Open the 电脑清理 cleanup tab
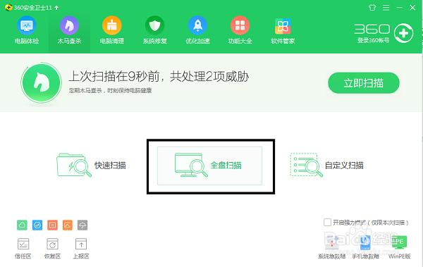 pyautogui.click(x=112, y=30)
